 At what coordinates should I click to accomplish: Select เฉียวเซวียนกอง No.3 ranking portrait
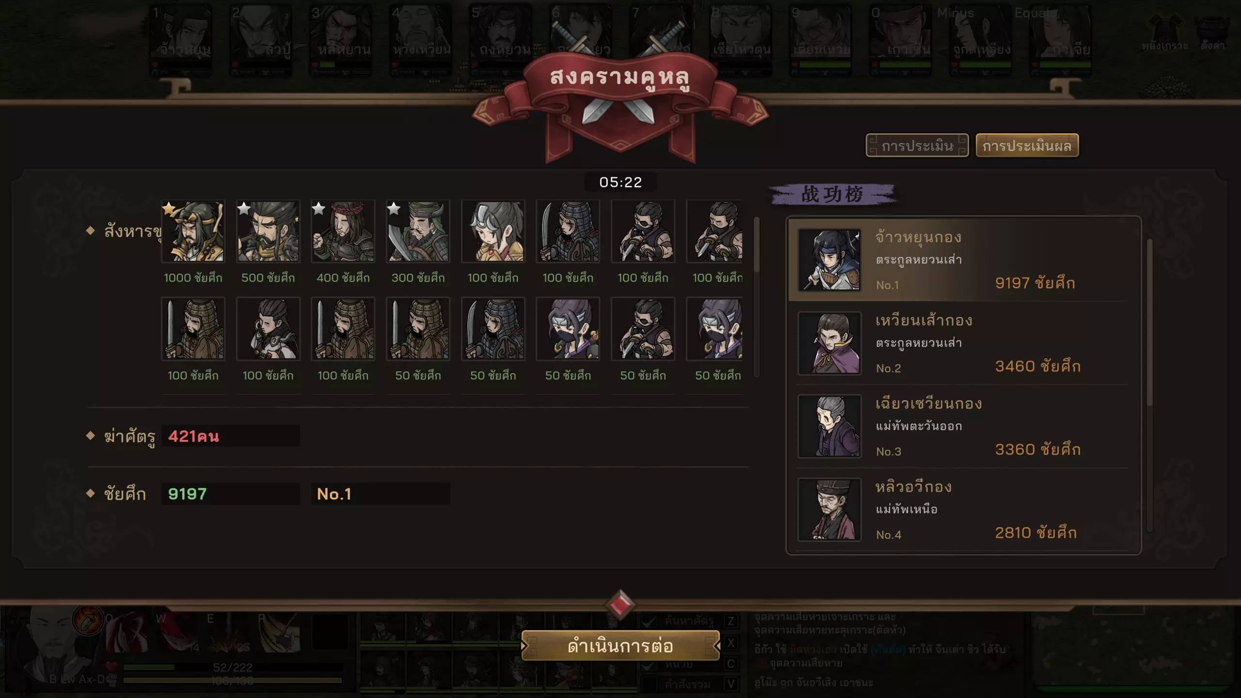coord(829,426)
